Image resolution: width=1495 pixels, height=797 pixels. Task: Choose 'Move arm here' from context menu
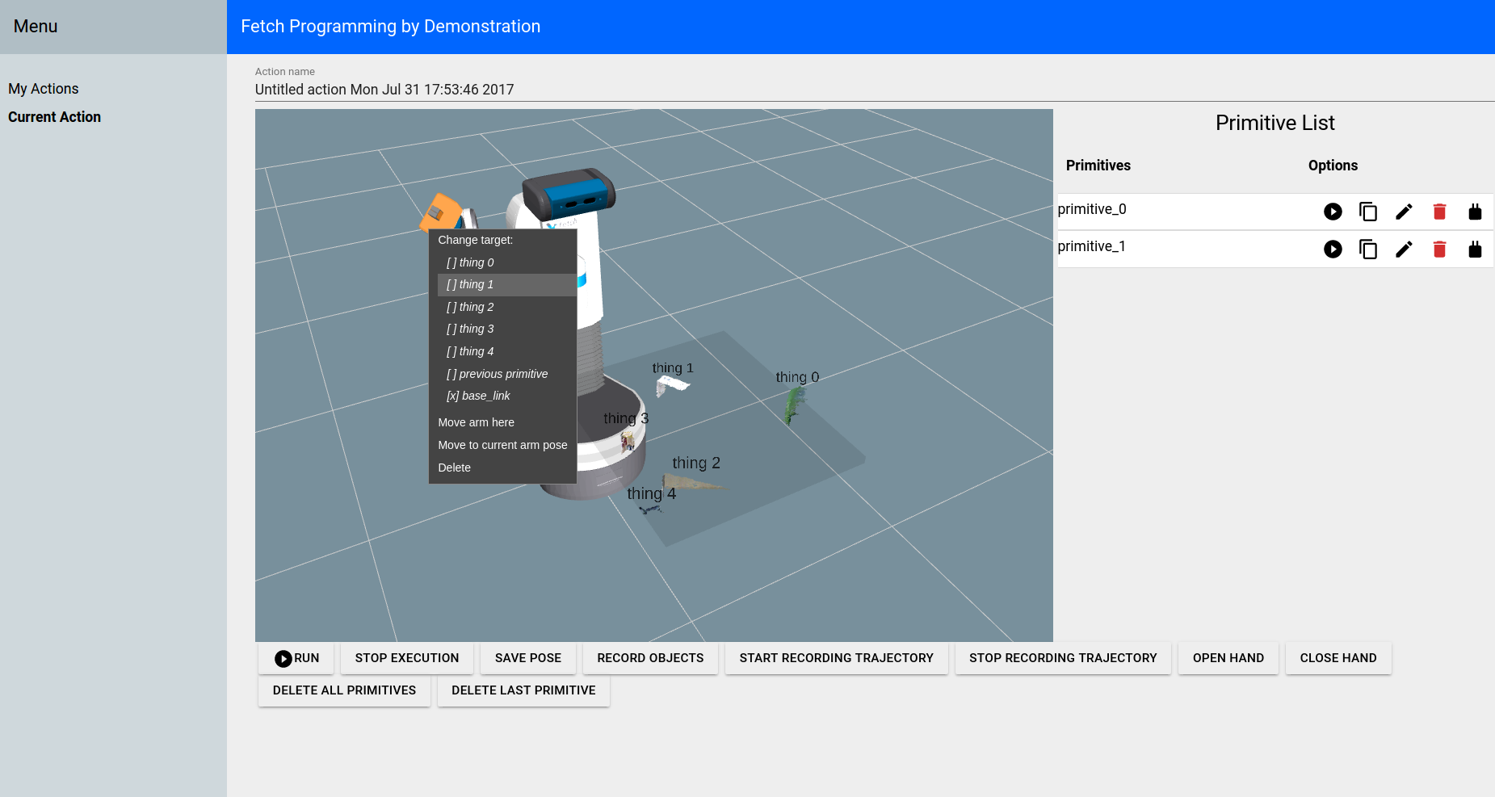pos(502,422)
